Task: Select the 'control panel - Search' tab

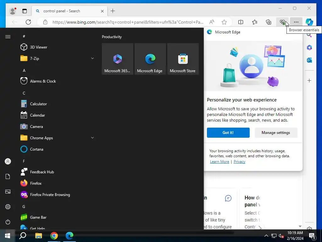Action: click(x=69, y=11)
